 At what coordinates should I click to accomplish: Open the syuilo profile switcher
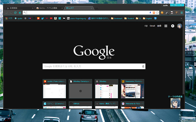point(165,5)
